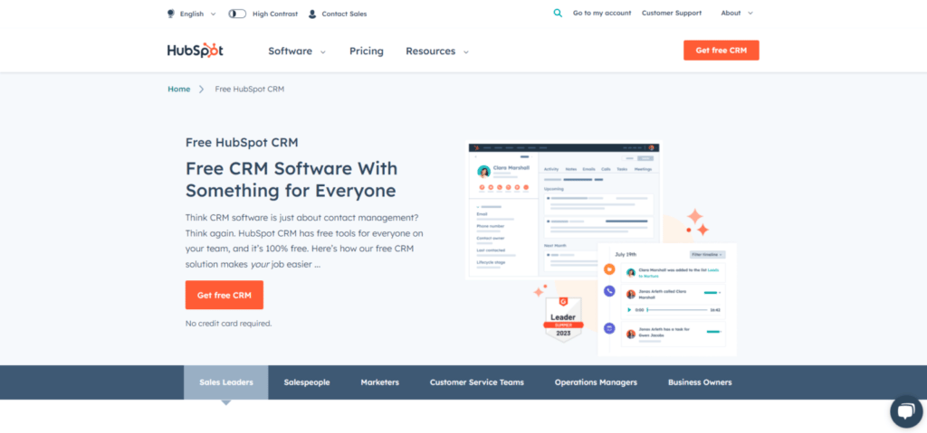Open the search magnifier icon
The height and width of the screenshot is (433, 927).
(558, 14)
